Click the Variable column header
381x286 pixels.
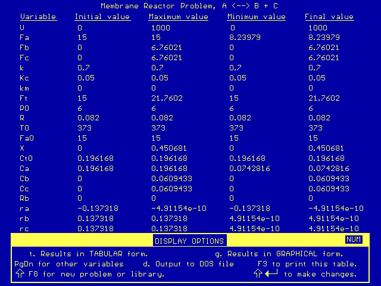pyautogui.click(x=38, y=17)
